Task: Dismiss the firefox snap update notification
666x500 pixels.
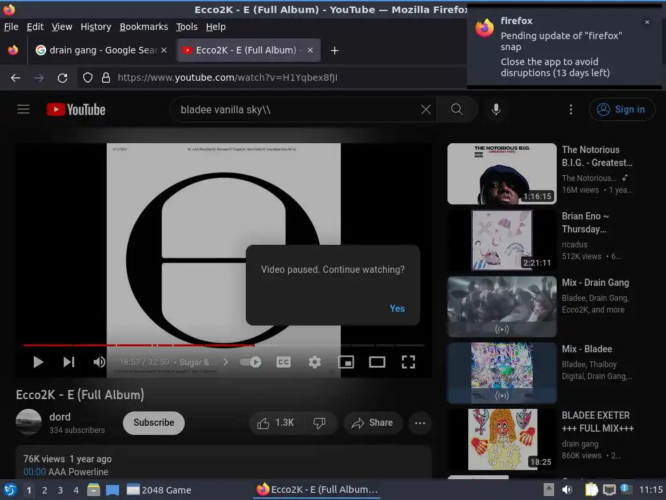Action: tap(646, 22)
